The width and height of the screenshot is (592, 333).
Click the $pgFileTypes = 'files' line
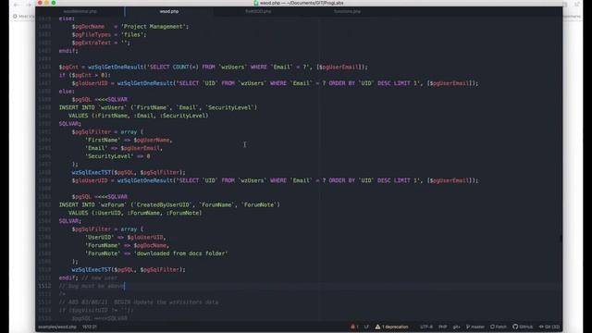(109, 35)
